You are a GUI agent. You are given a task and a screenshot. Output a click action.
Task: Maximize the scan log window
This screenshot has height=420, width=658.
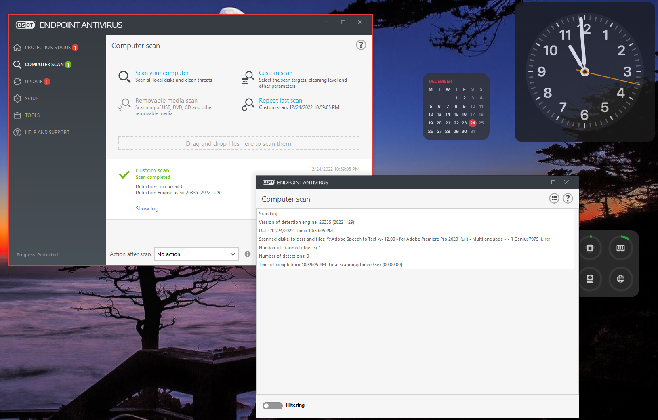tap(553, 182)
